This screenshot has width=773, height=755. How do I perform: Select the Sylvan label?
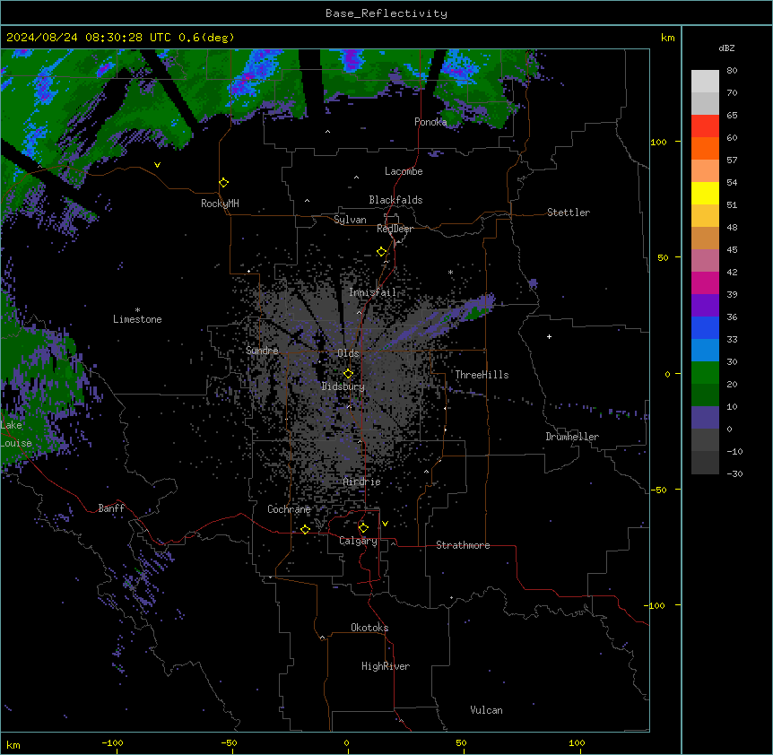pyautogui.click(x=350, y=220)
